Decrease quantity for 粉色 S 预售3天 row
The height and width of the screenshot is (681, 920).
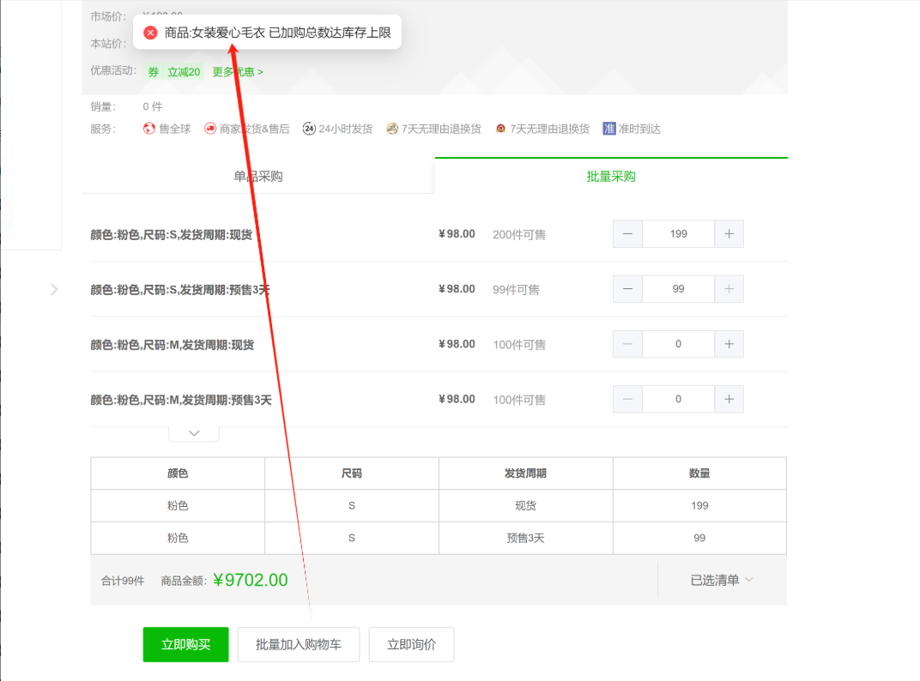pos(628,289)
